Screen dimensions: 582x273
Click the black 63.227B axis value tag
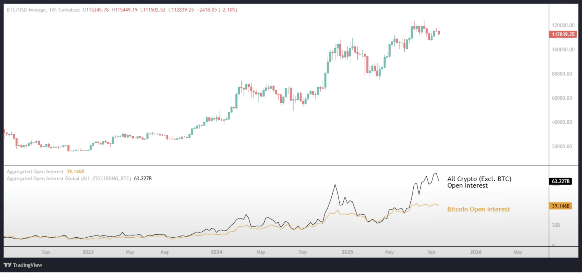[560, 181]
